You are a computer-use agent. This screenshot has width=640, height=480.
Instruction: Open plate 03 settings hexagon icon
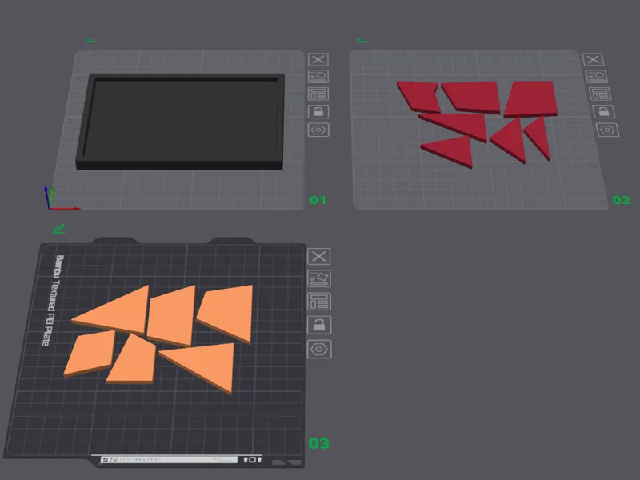point(319,350)
